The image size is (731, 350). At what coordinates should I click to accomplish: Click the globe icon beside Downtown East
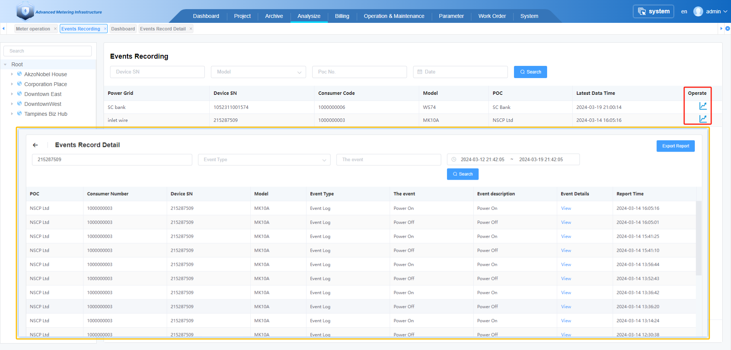(x=19, y=94)
